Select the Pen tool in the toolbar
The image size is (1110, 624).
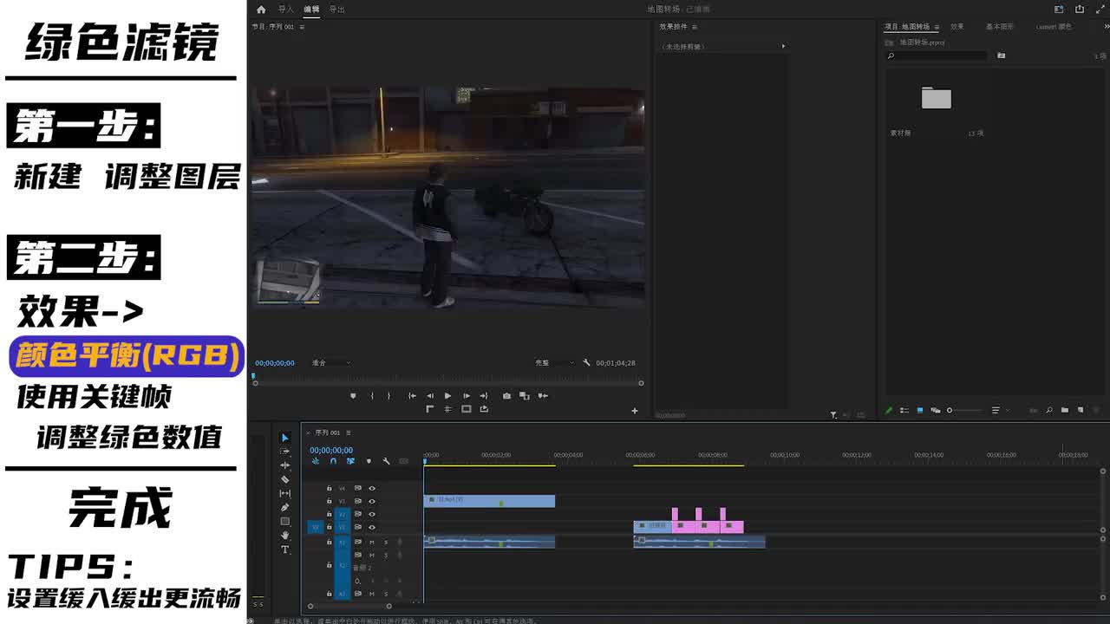pos(284,507)
